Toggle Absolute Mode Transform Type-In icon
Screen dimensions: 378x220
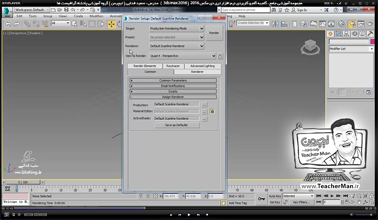click(x=155, y=196)
